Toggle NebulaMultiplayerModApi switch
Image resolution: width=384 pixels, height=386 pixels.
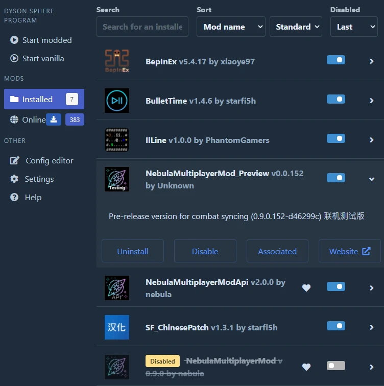tap(336, 286)
